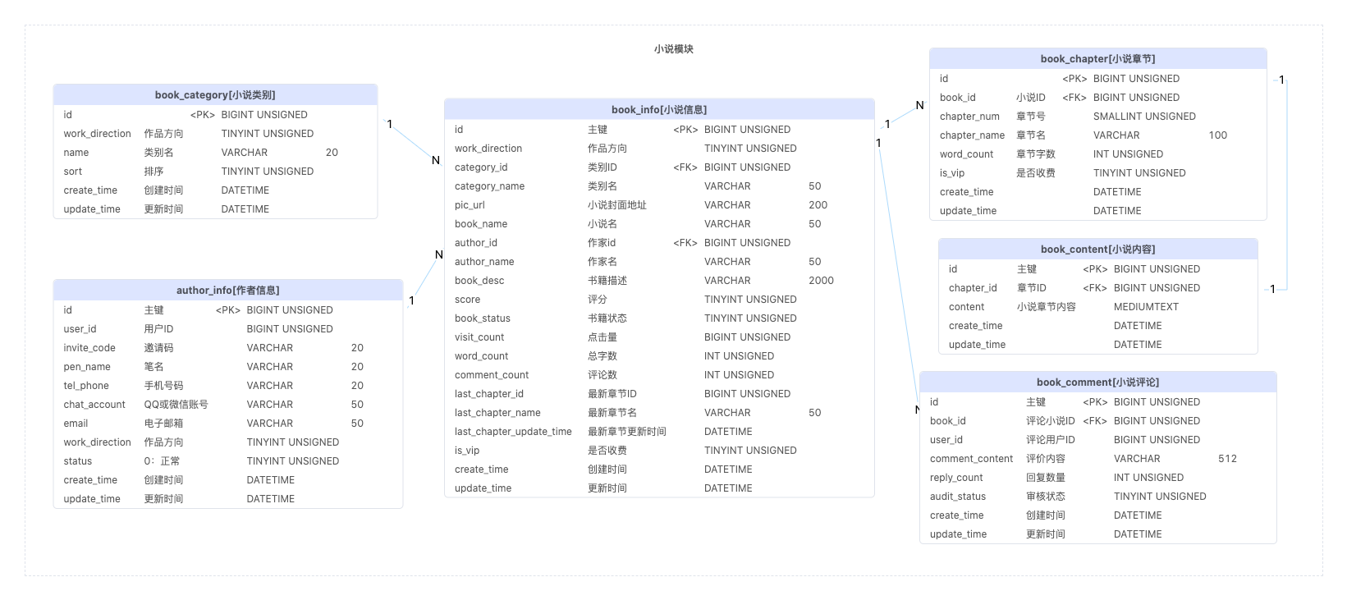Click the sort field in book_category
Image resolution: width=1347 pixels, height=600 pixels.
[215, 172]
